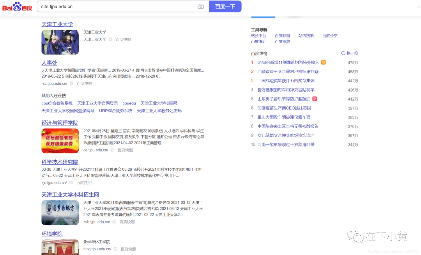The width and height of the screenshot is (421, 255).
Task: Open 天津工业大学 result title
Action: [57, 24]
